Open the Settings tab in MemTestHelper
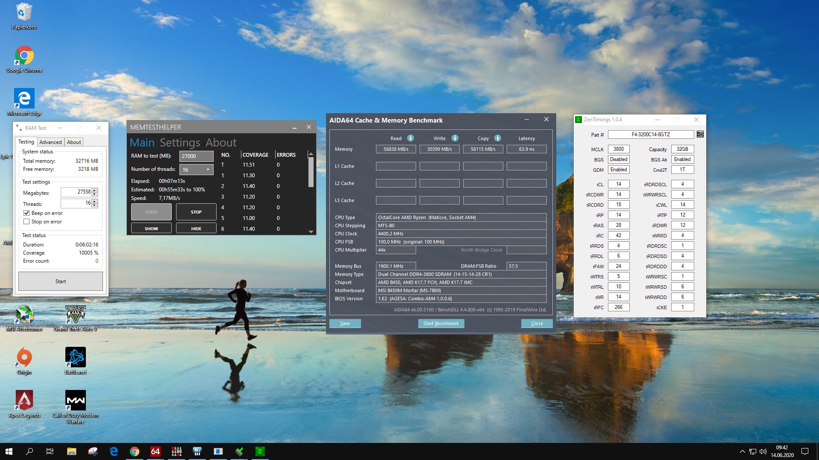The width and height of the screenshot is (819, 460). (x=180, y=143)
